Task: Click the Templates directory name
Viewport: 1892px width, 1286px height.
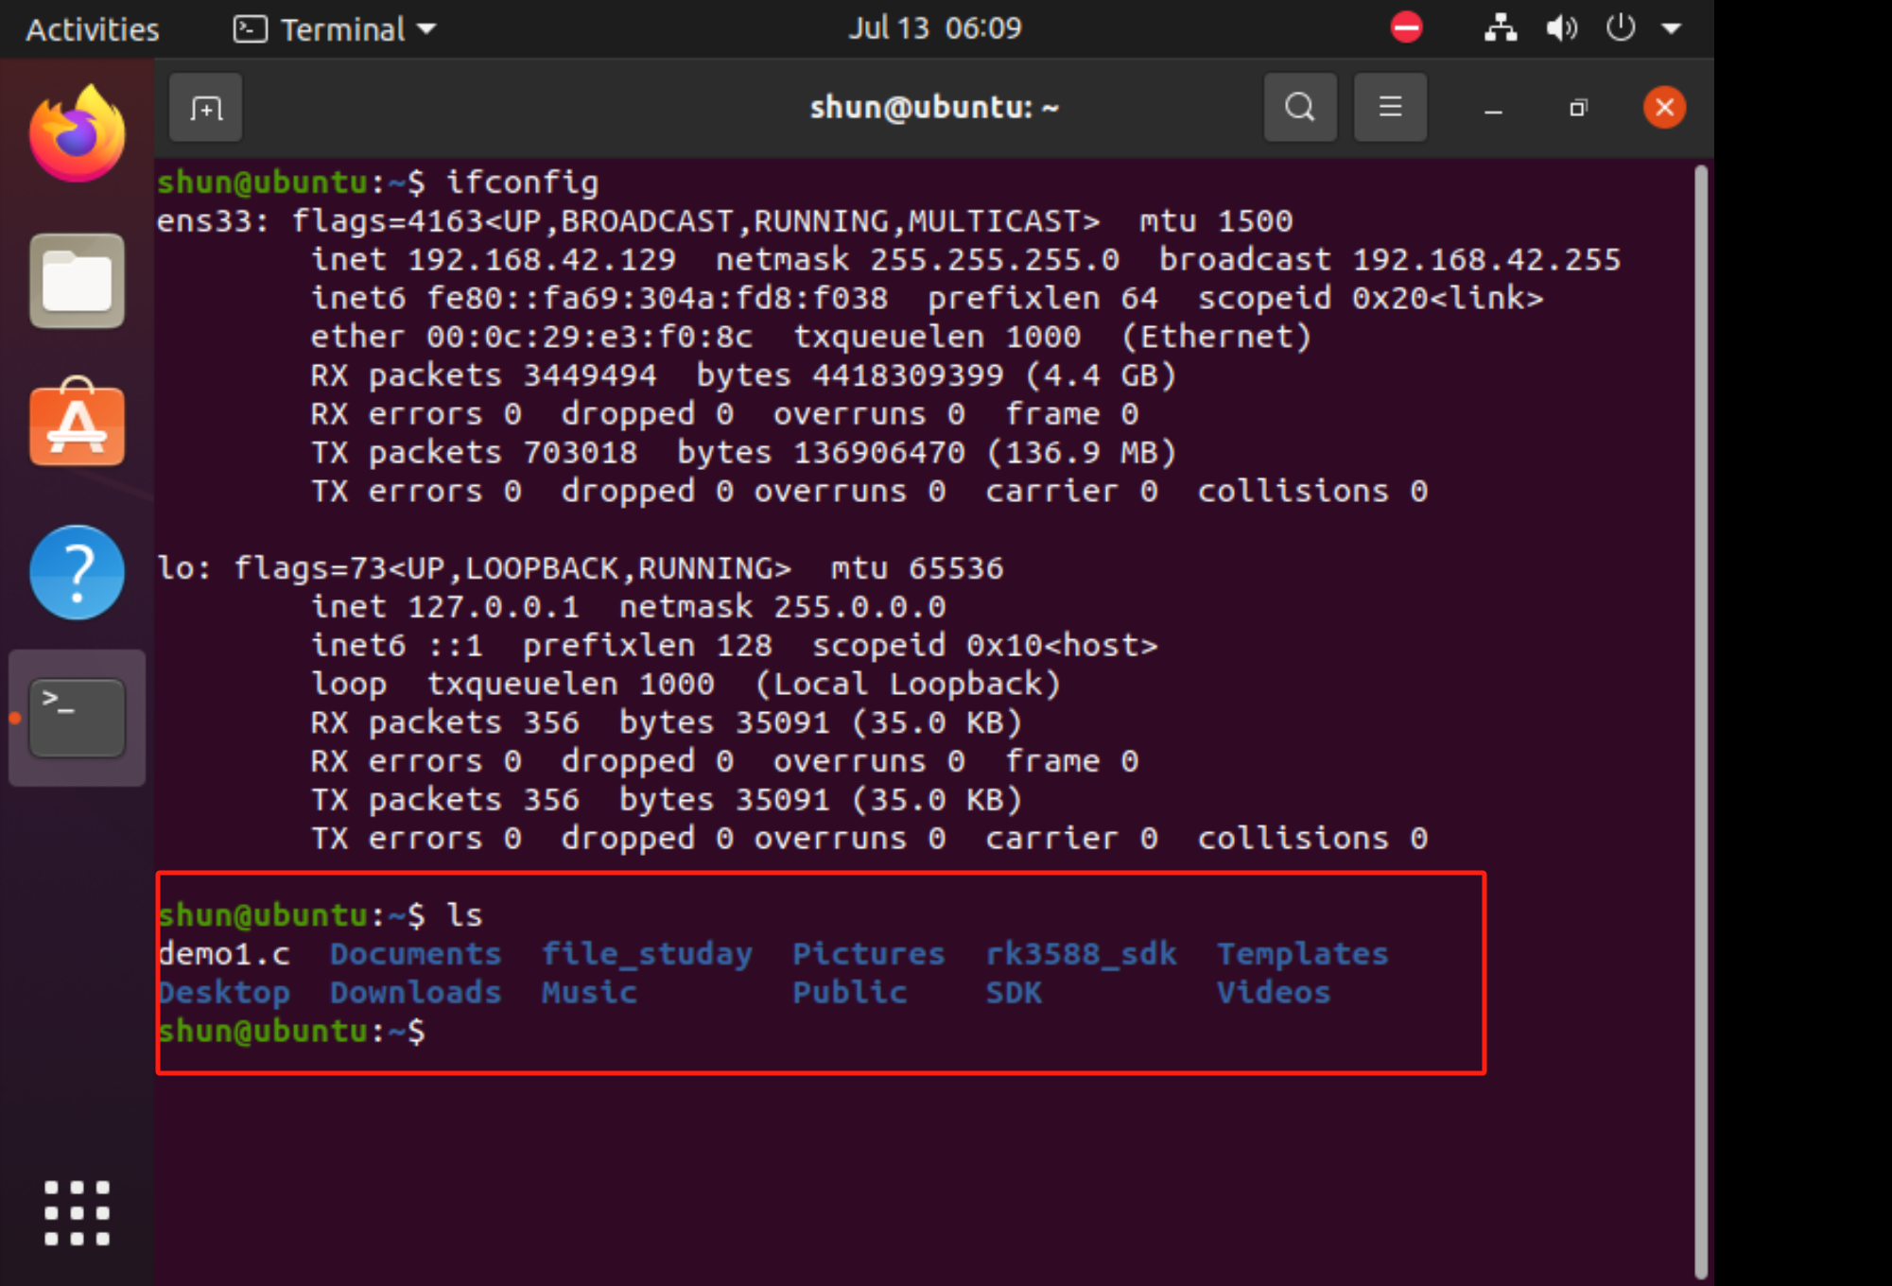Action: tap(1302, 955)
